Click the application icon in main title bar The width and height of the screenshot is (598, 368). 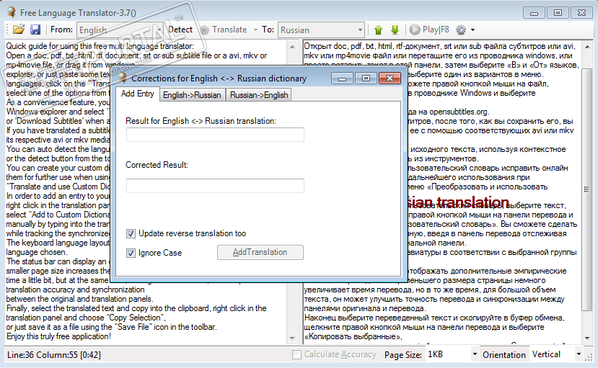point(11,12)
